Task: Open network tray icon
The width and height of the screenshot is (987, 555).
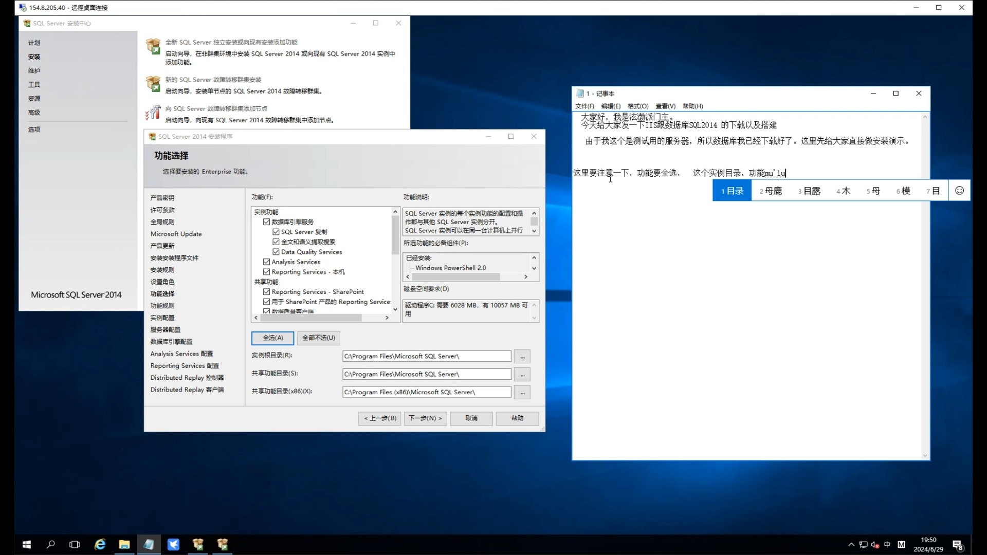Action: tap(863, 545)
